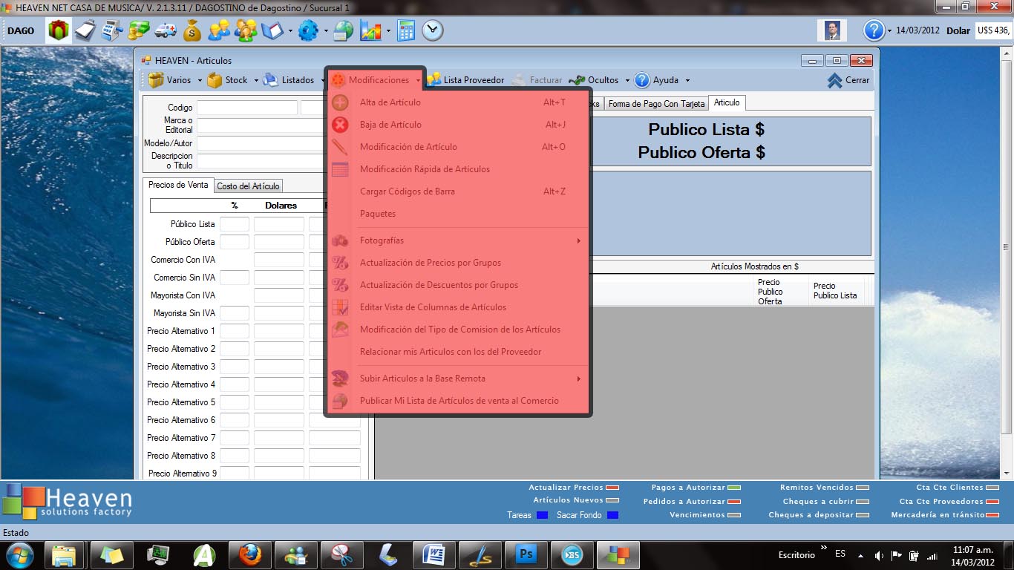Click the grid icon beside Editar Vista de Columnas
This screenshot has width=1014, height=570.
click(x=340, y=307)
